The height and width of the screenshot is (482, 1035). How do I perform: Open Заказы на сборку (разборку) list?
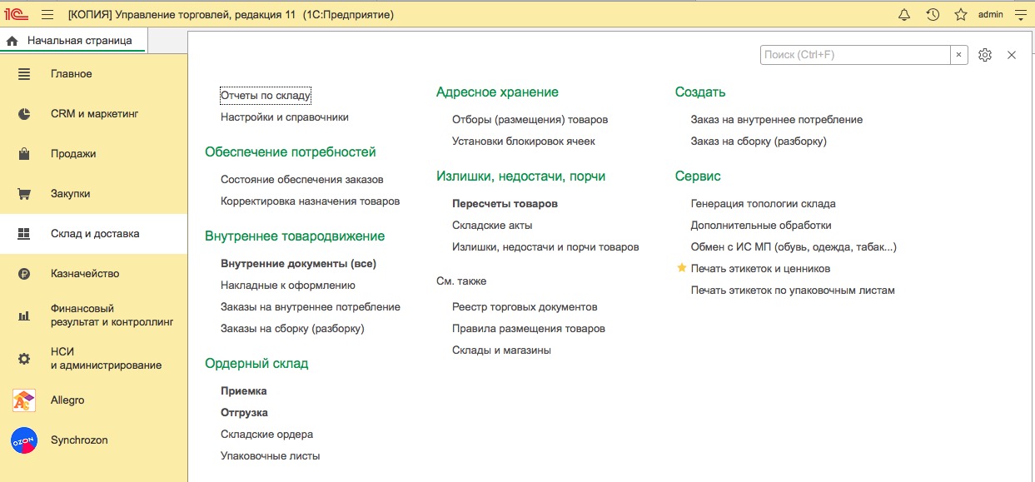[x=293, y=329]
